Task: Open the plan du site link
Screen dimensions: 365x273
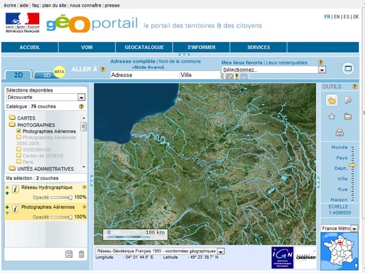Action: [x=54, y=5]
